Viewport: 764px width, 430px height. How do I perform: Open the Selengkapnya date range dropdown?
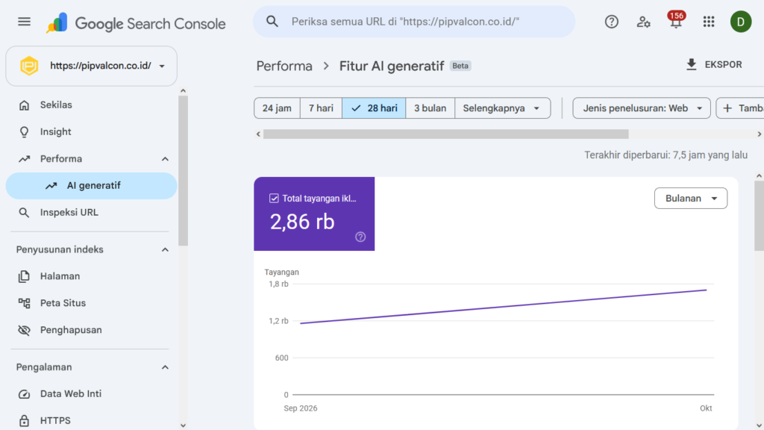click(x=502, y=108)
